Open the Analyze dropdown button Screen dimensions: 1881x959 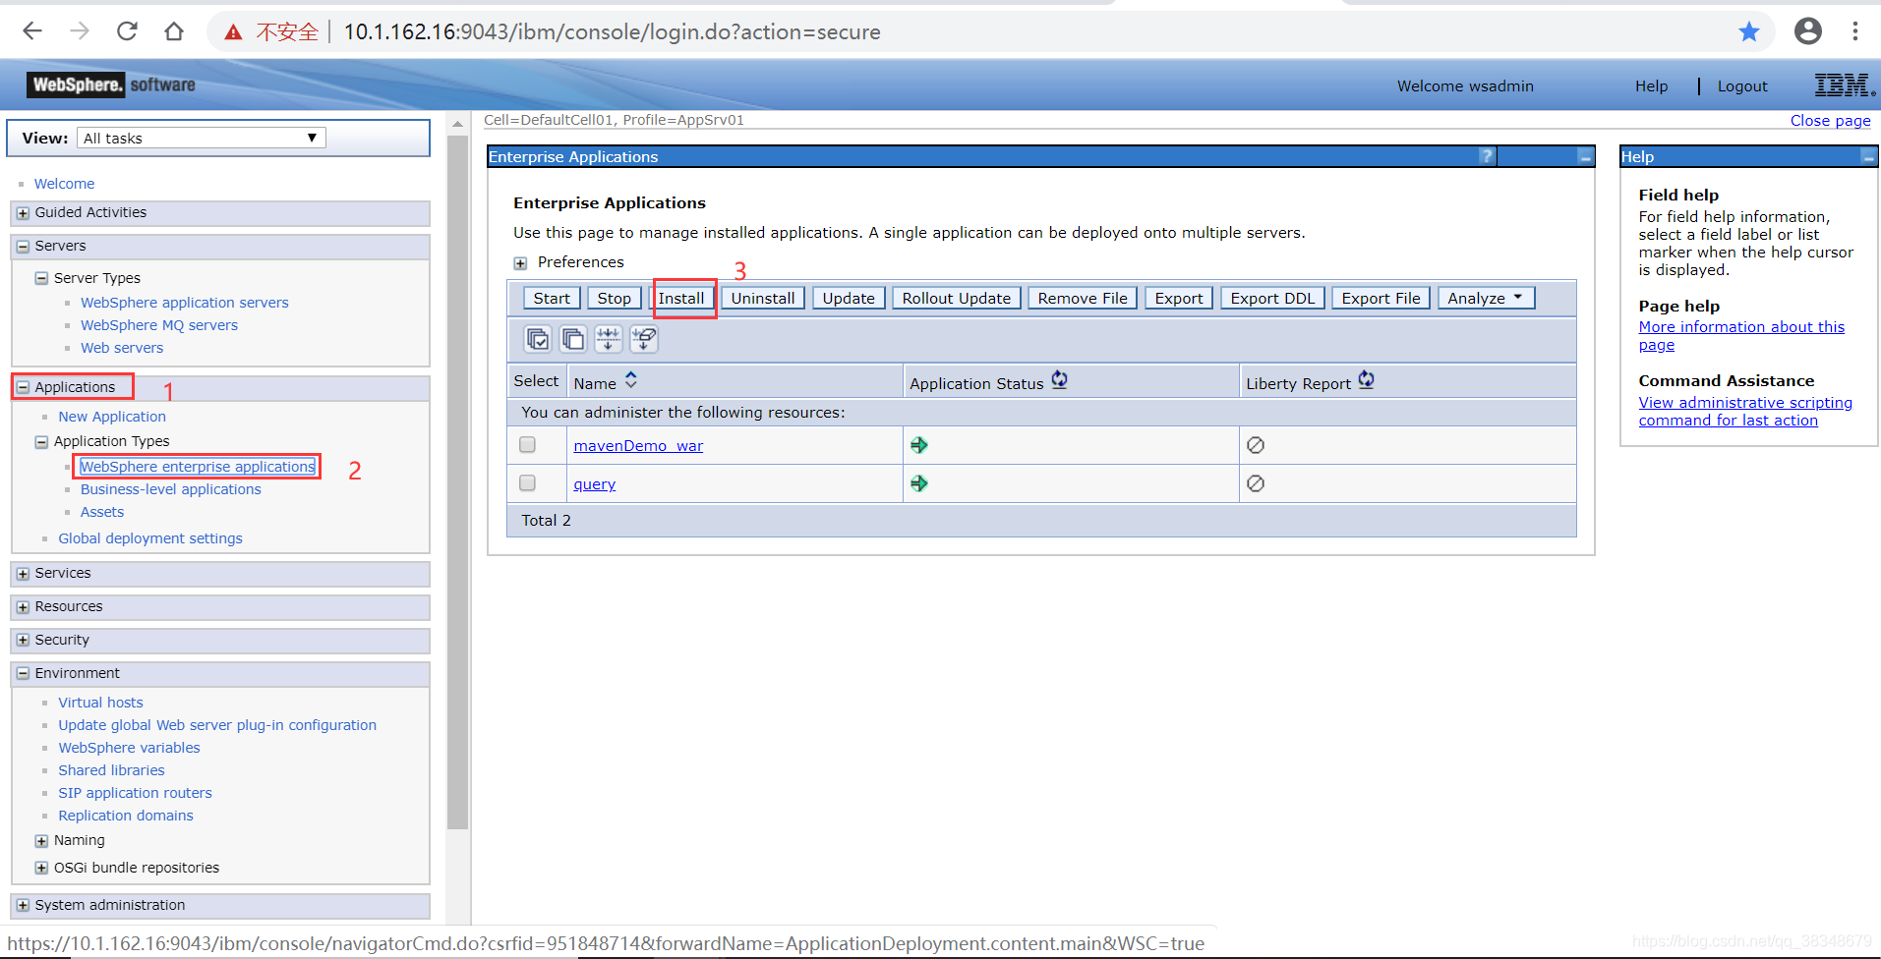click(x=1486, y=298)
